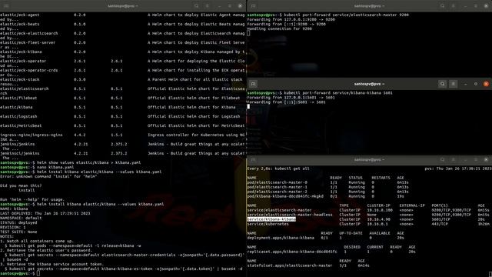Image resolution: width=492 pixels, height=277 pixels.
Task: Click the jenkinsci/jenkins chart name
Action: (20, 154)
